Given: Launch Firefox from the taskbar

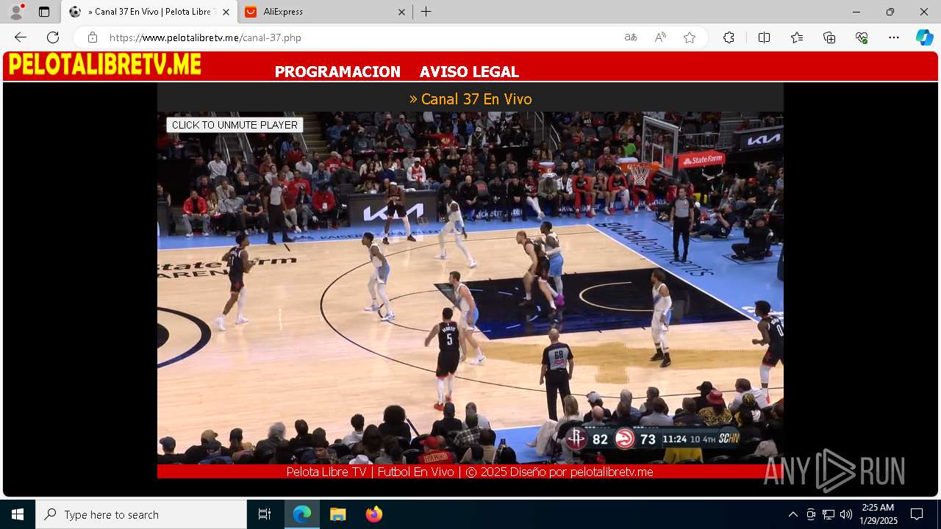Looking at the screenshot, I should 373,514.
